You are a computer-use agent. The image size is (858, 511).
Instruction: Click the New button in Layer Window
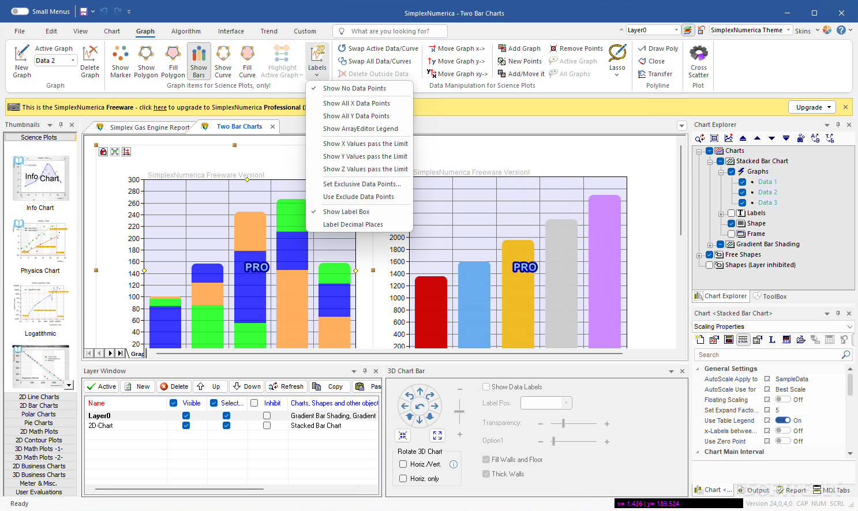(137, 386)
